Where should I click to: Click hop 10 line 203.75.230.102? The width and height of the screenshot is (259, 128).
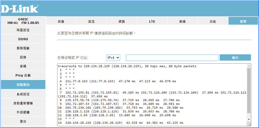point(121,108)
